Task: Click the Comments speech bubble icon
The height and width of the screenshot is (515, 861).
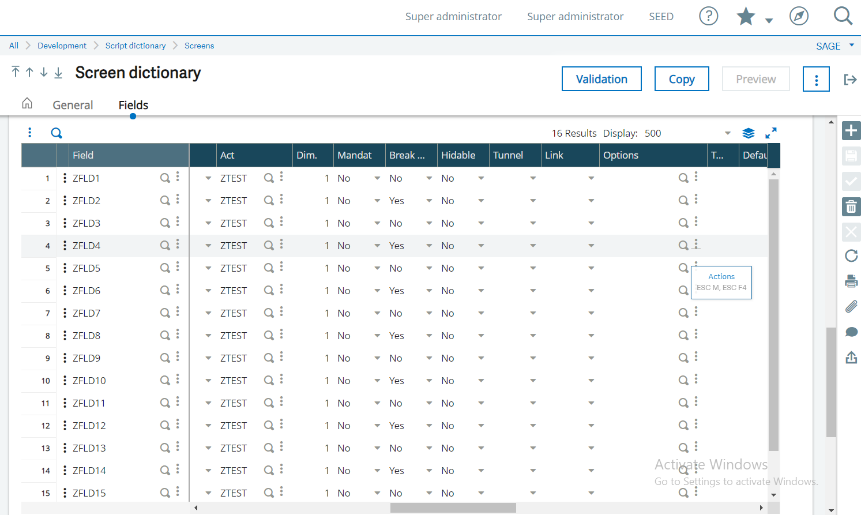Action: click(x=851, y=332)
